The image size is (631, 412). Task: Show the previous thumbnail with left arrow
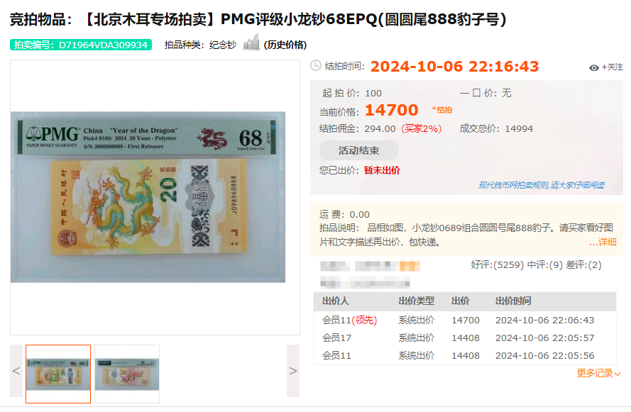(x=16, y=371)
